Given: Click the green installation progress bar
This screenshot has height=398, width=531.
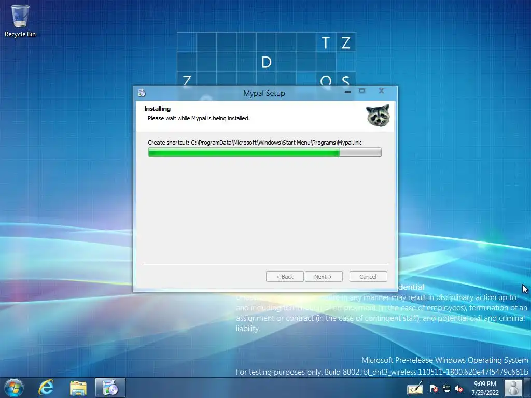Looking at the screenshot, I should 265,152.
